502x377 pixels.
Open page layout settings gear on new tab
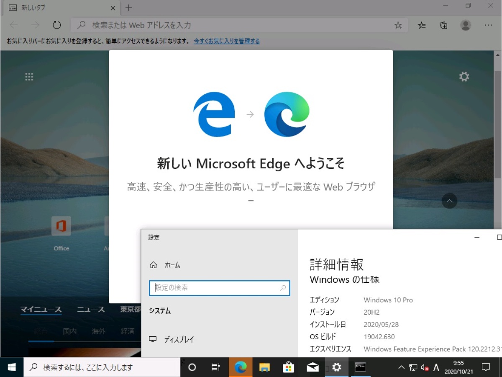point(464,76)
